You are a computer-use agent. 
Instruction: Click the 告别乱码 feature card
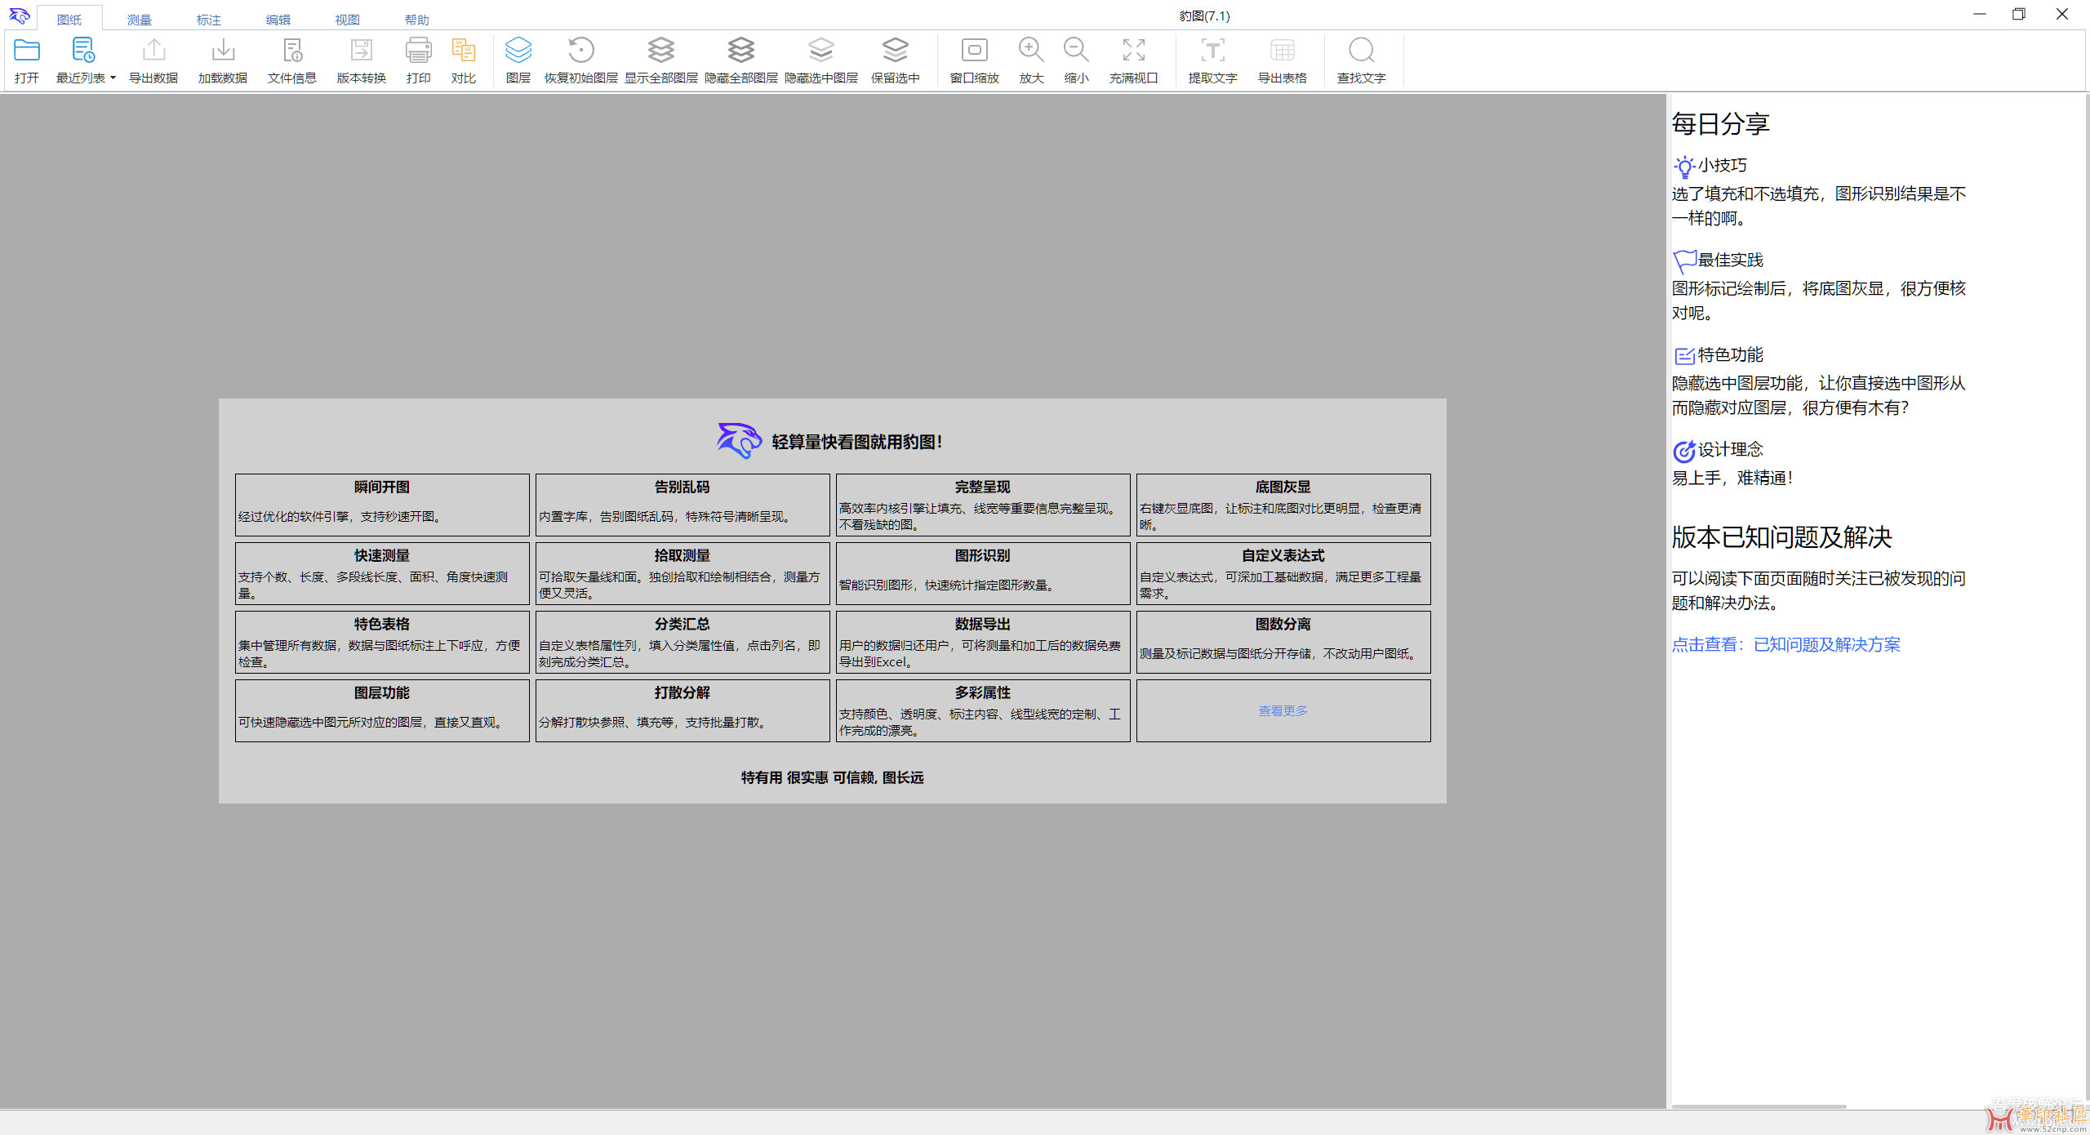click(x=683, y=505)
